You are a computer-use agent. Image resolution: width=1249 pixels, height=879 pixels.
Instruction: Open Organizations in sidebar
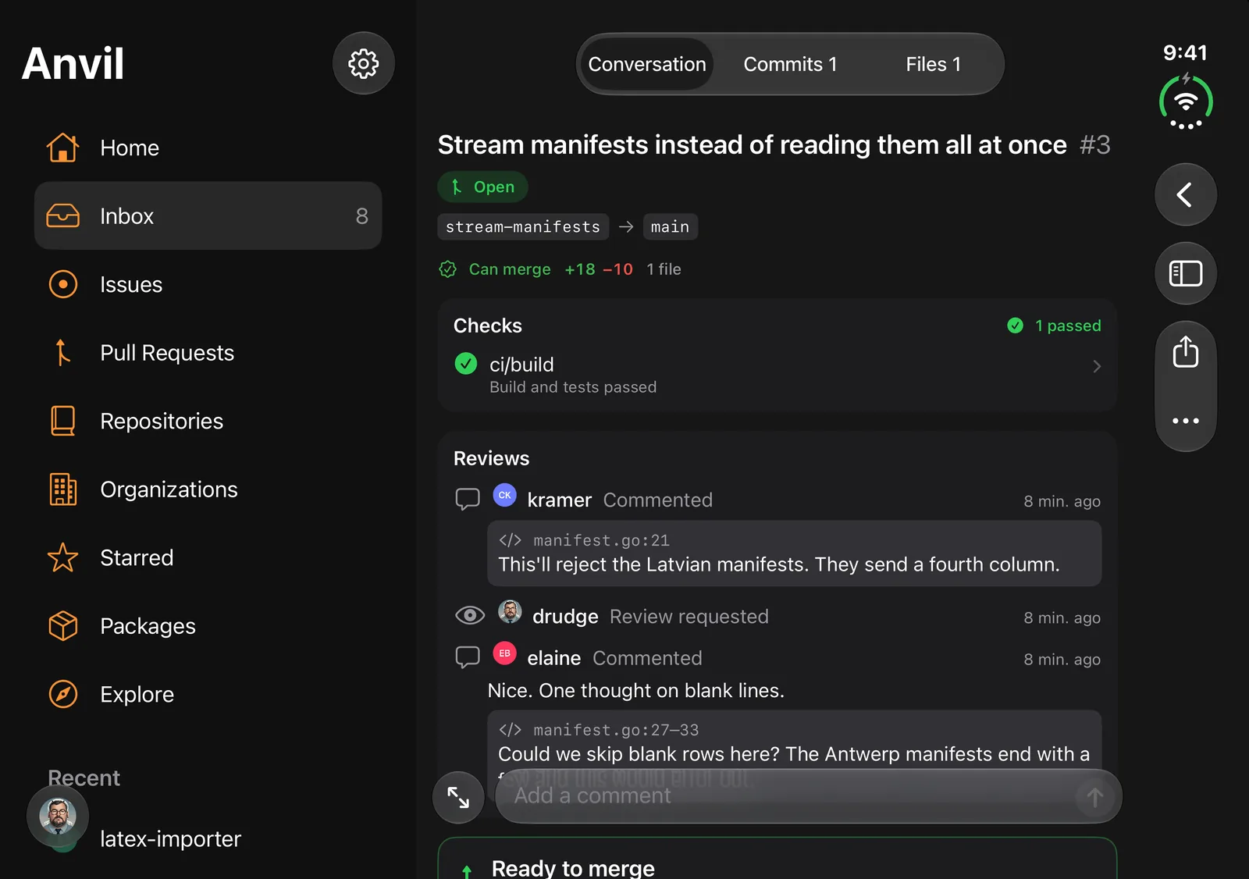tap(208, 489)
